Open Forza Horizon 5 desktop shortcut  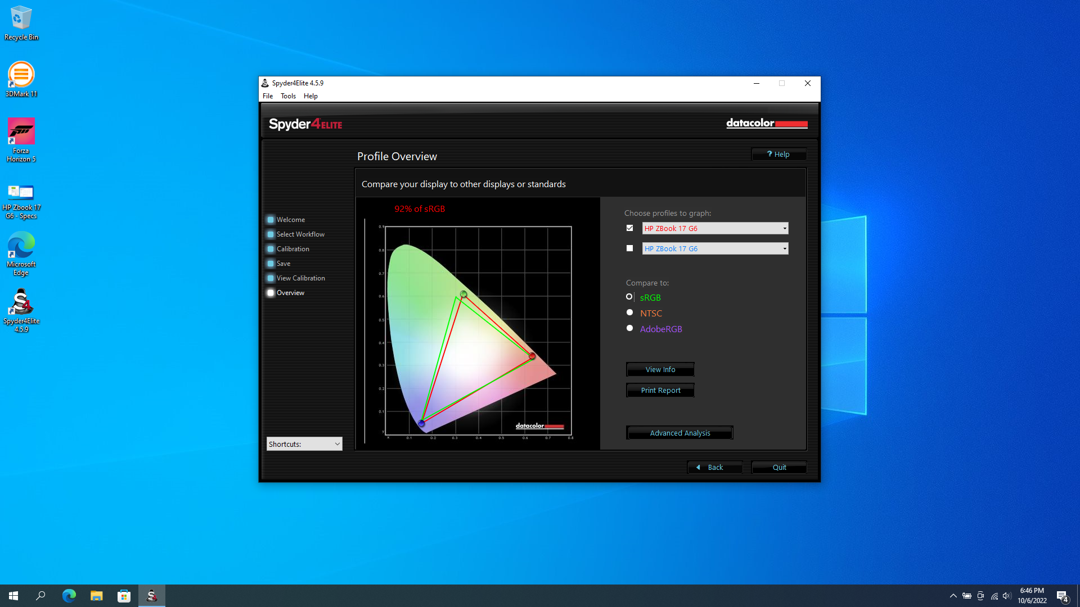coord(21,140)
